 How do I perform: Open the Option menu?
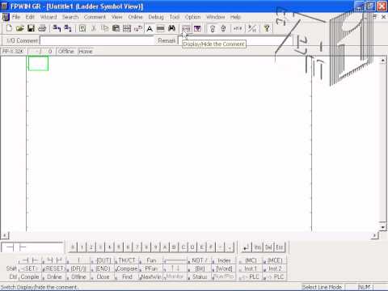point(192,17)
